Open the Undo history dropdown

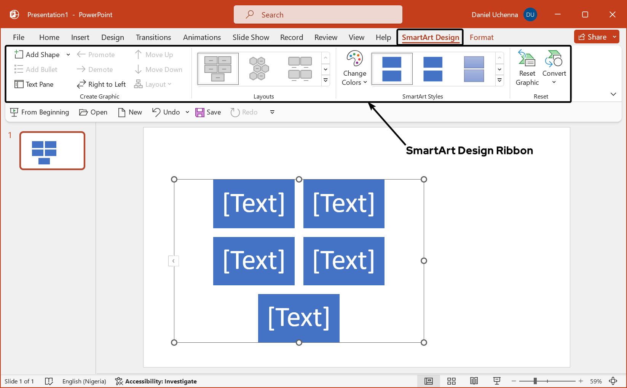[x=187, y=112]
